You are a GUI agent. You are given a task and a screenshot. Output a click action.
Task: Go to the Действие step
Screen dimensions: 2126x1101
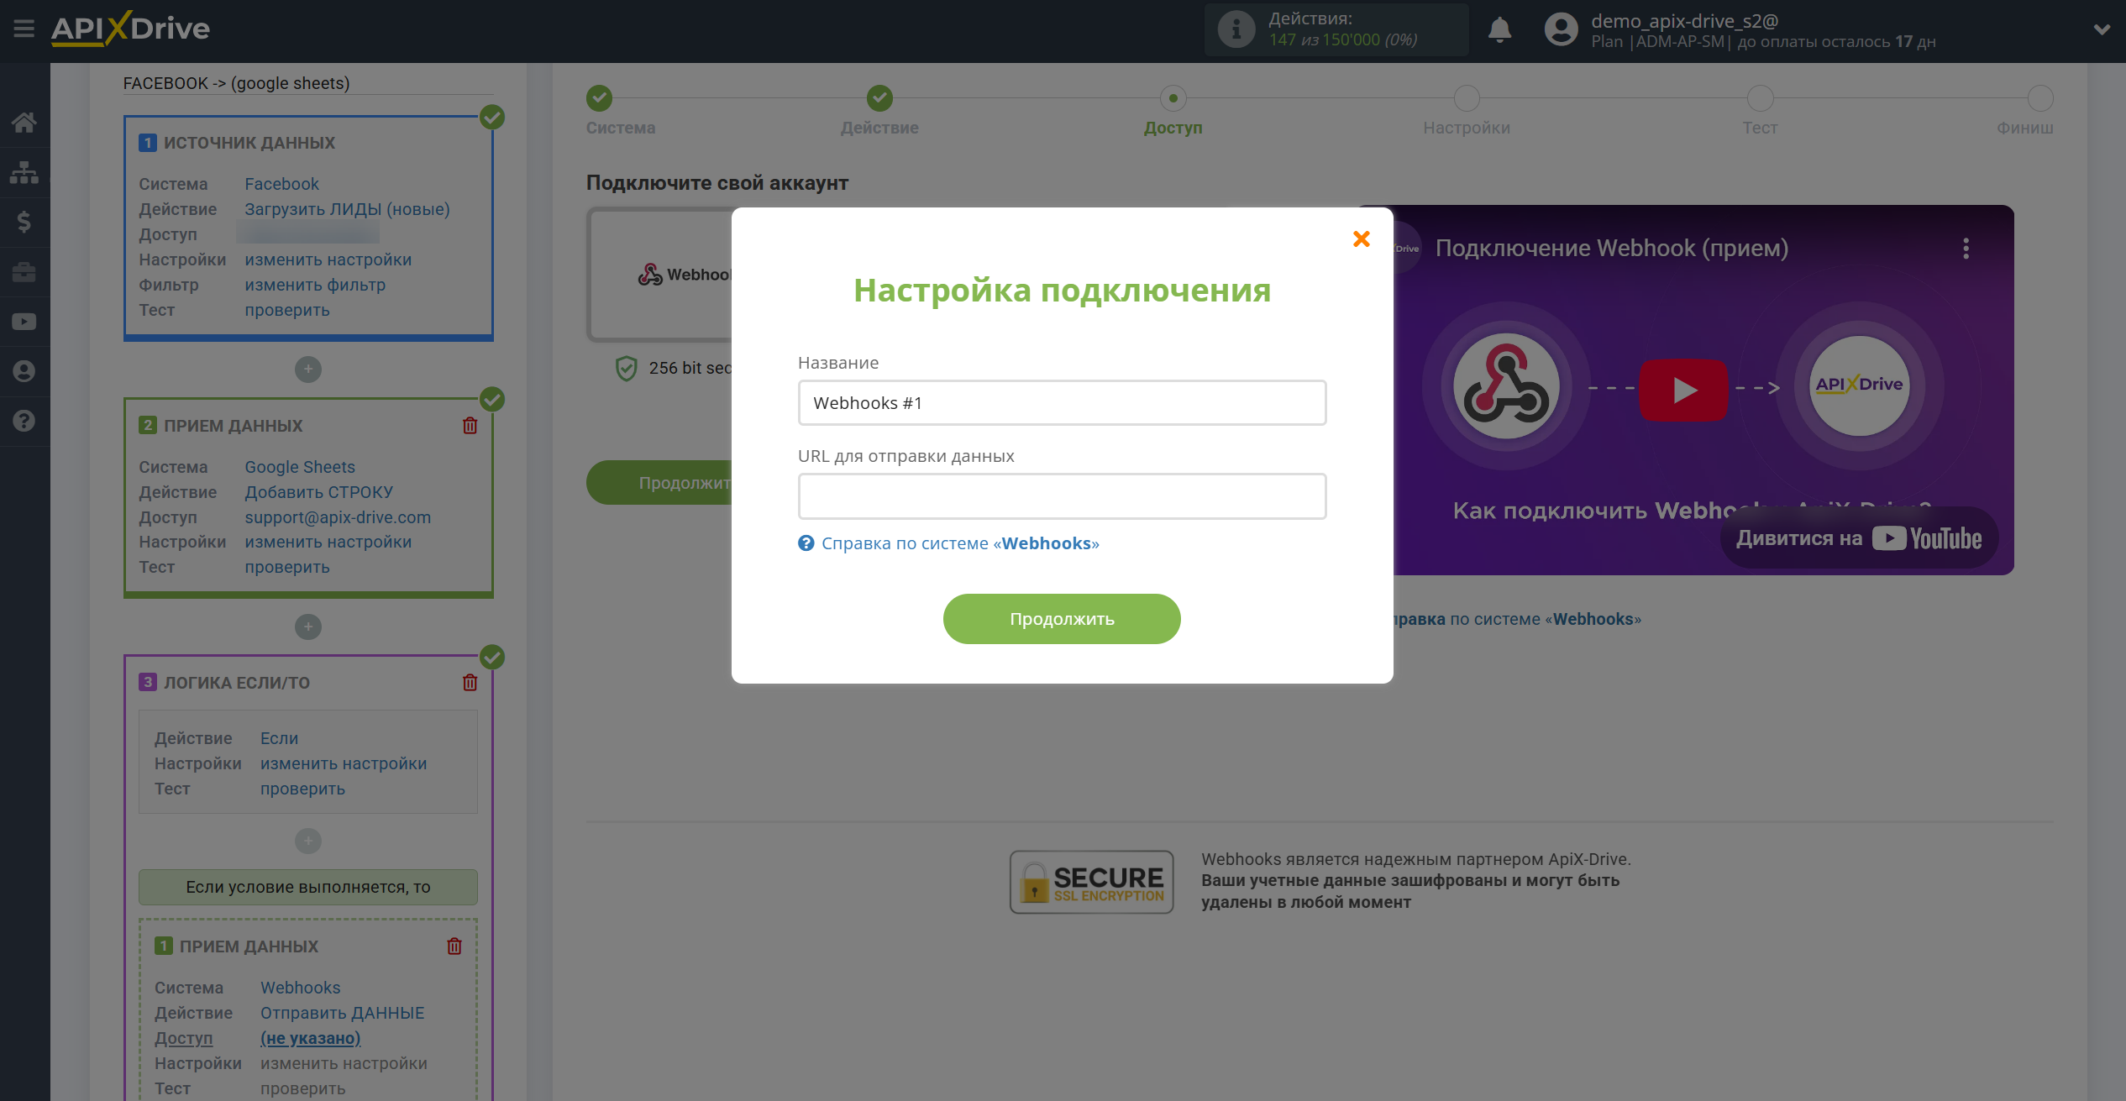coord(879,98)
